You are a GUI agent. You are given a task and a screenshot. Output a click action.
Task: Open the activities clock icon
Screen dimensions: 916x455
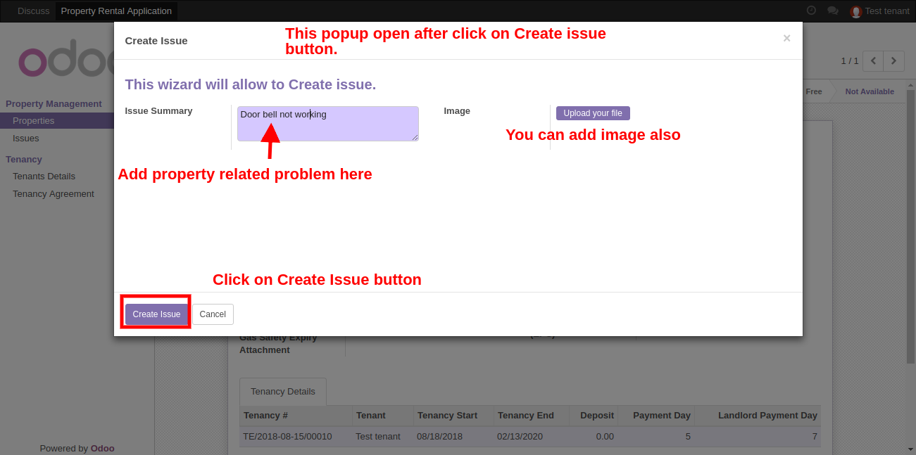coord(811,11)
